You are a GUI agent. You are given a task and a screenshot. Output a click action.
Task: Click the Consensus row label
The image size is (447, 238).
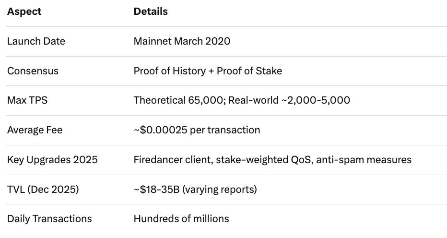33,71
